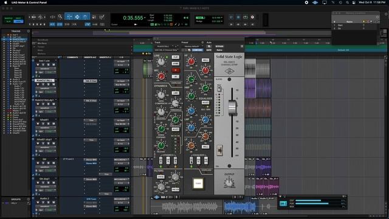Enable Slip edit mode

(9, 22)
